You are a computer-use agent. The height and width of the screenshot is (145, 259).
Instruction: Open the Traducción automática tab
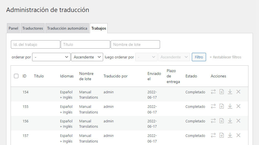click(67, 28)
